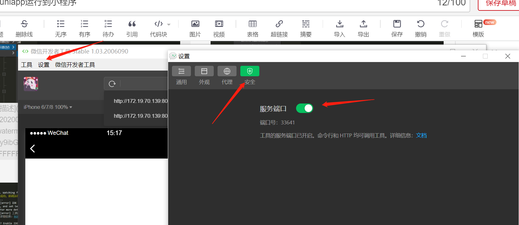The image size is (519, 225).
Task: Close the 设置 settings window
Action: coord(508,56)
